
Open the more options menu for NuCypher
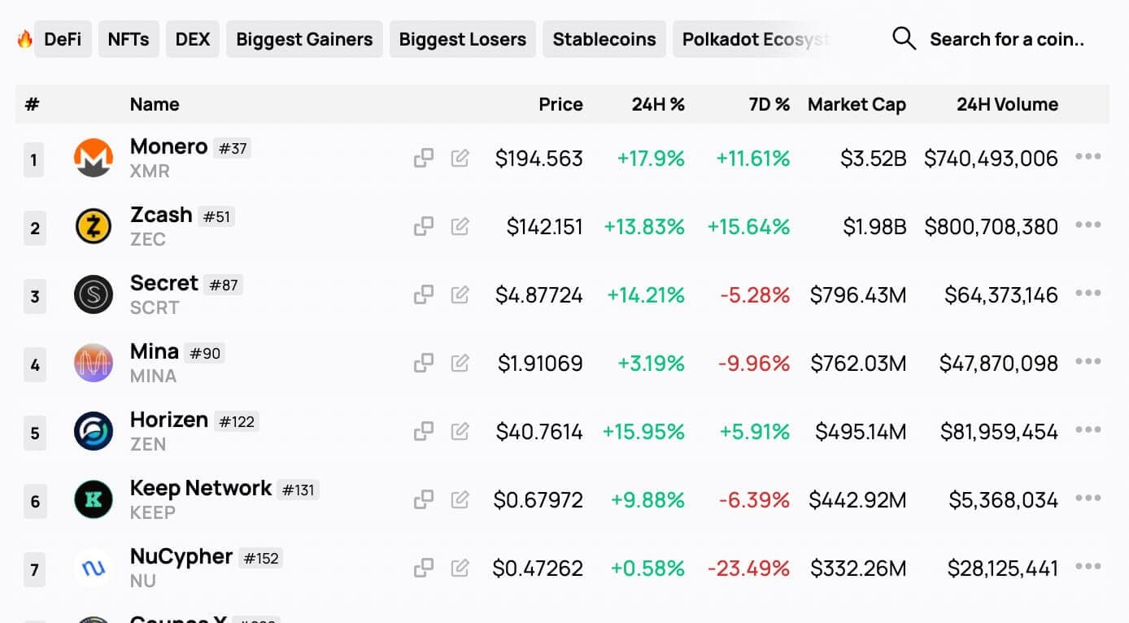click(x=1088, y=567)
